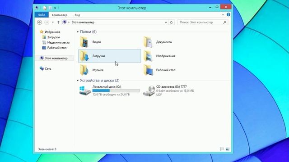Click the breadcrumb arrow before Этот компьютер
The height and width of the screenshot is (162, 289).
[x=69, y=22]
